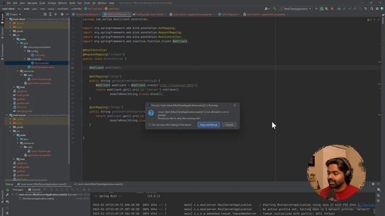Open the Navigate menu

32,3
